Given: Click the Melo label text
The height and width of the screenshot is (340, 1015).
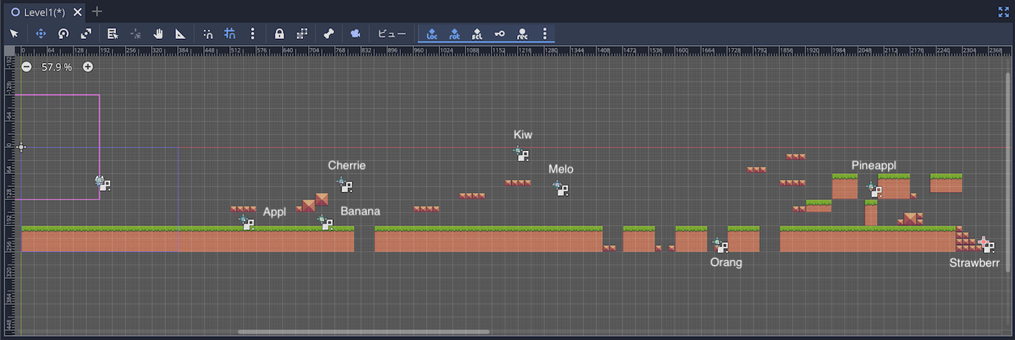Looking at the screenshot, I should click(561, 169).
